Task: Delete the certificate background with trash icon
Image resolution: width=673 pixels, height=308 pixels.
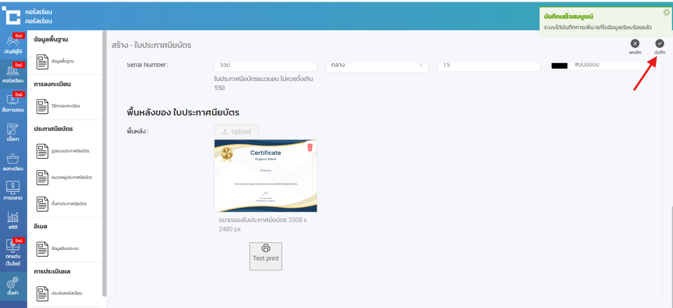Action: [310, 147]
